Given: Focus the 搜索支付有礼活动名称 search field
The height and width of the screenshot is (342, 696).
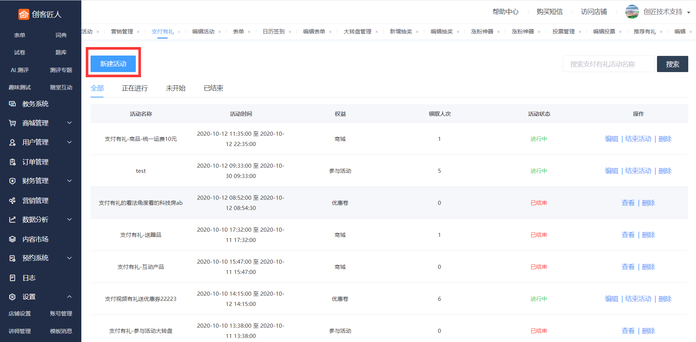Looking at the screenshot, I should (608, 64).
